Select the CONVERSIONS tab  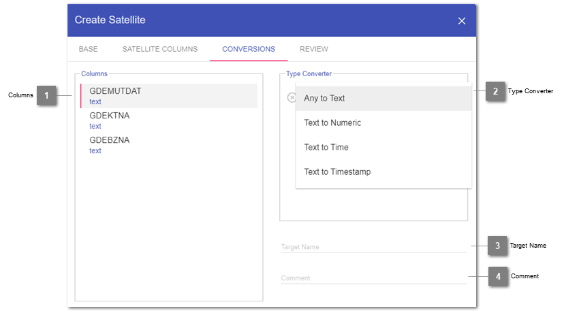(x=249, y=49)
